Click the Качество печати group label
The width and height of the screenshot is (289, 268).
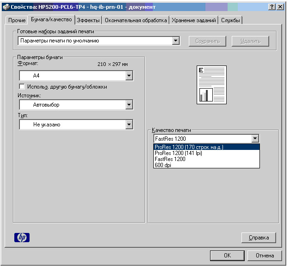coord(171,130)
